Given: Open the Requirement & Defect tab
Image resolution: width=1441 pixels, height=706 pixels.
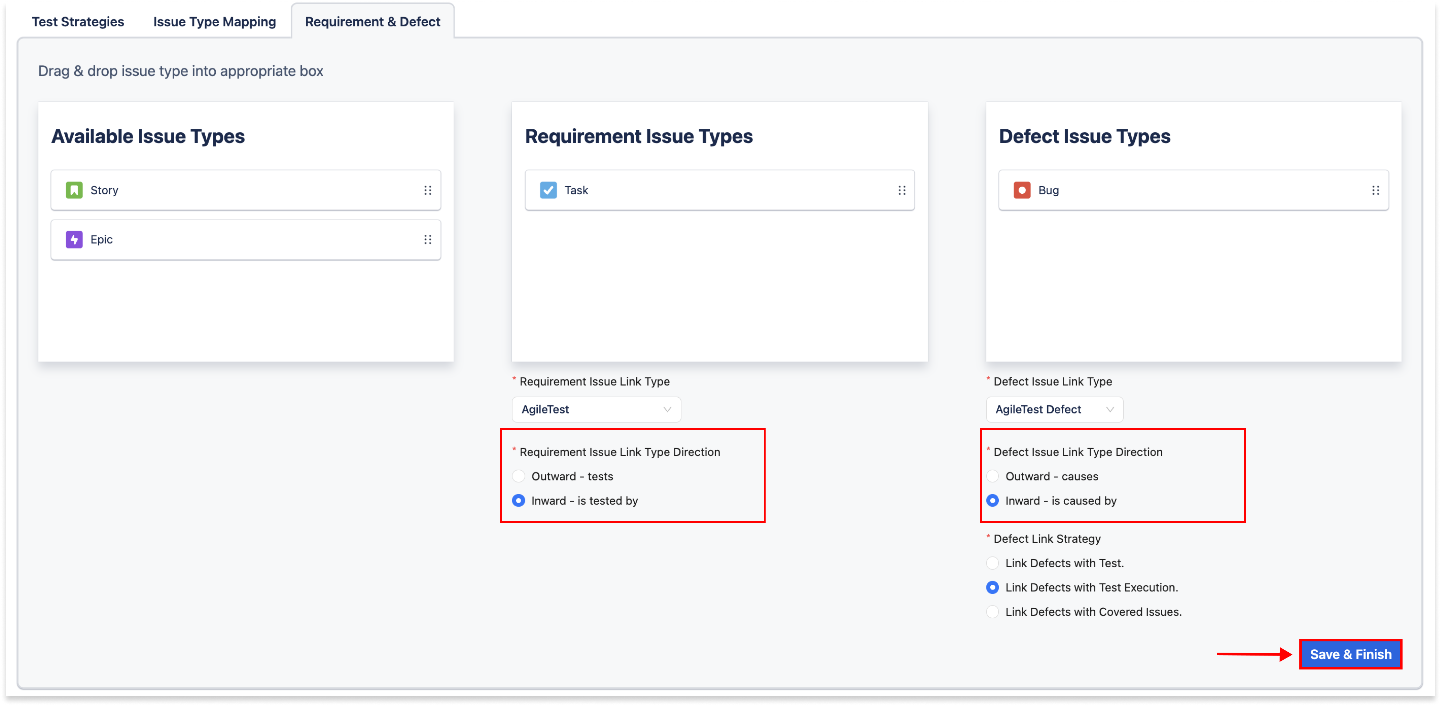Looking at the screenshot, I should 372,22.
